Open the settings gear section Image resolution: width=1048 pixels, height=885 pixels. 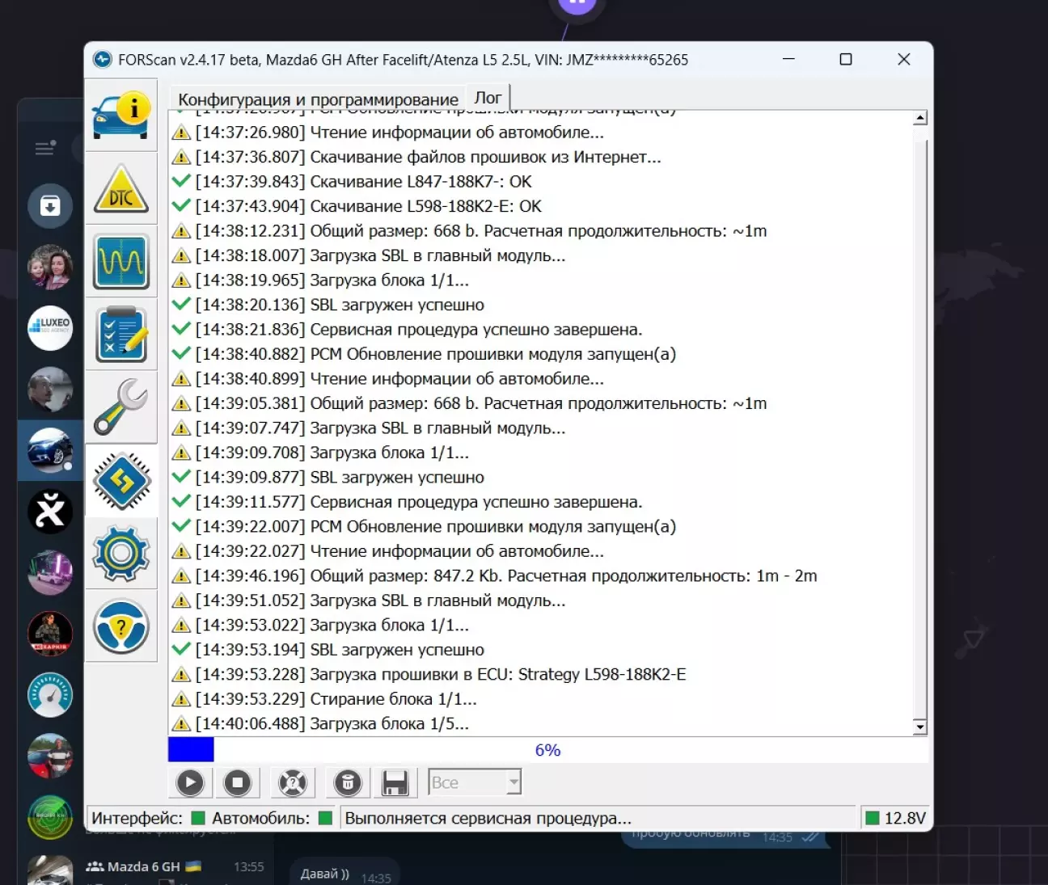(x=121, y=554)
